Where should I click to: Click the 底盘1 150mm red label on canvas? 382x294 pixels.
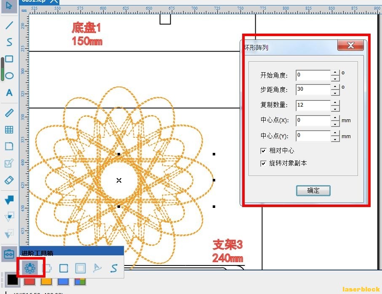87,34
